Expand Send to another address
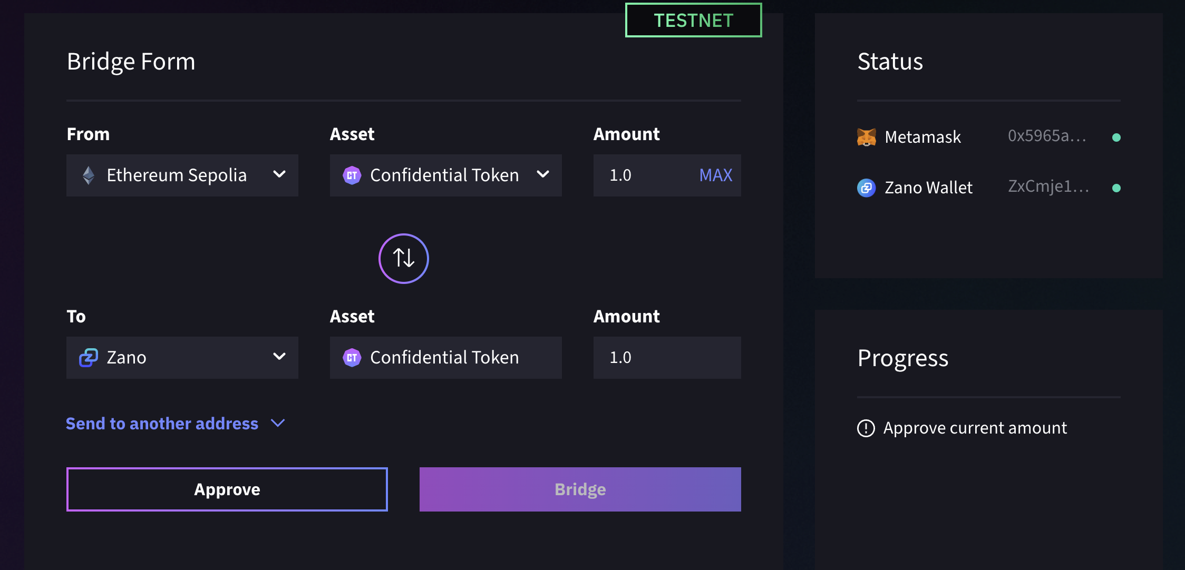 175,424
